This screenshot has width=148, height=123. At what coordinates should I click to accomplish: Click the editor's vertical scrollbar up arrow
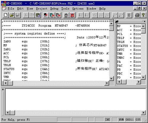point(111,24)
